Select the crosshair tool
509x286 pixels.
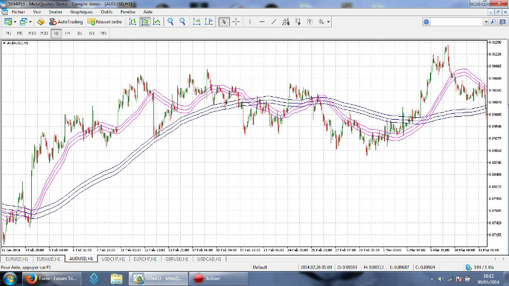[x=236, y=22]
